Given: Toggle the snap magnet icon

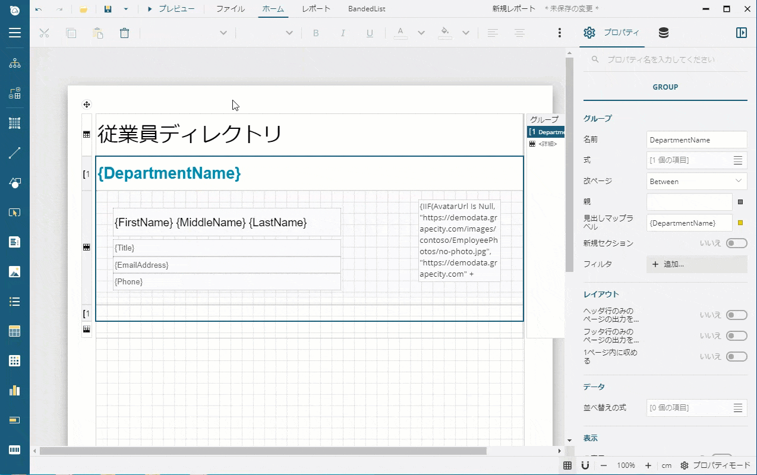Looking at the screenshot, I should (585, 465).
